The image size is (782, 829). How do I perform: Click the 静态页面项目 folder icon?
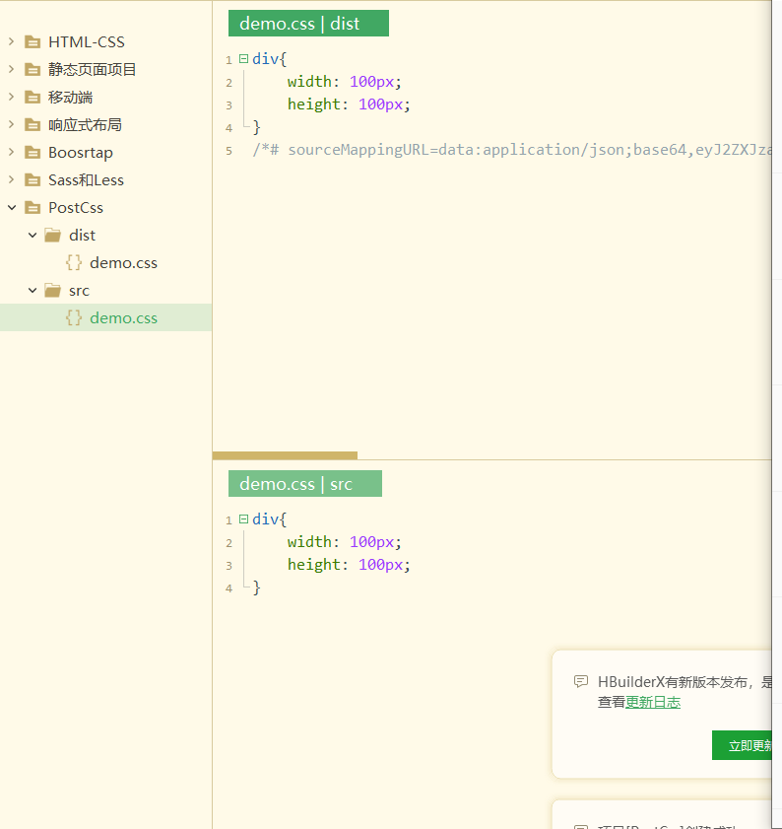point(33,69)
